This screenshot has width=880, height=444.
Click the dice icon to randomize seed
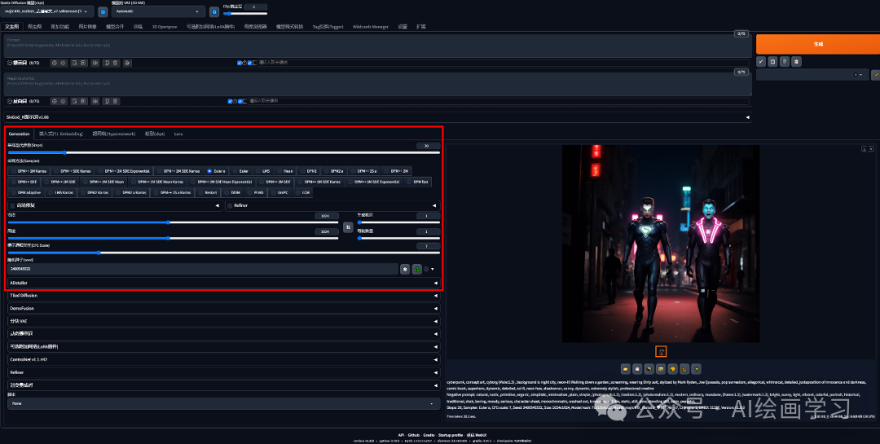tap(405, 270)
